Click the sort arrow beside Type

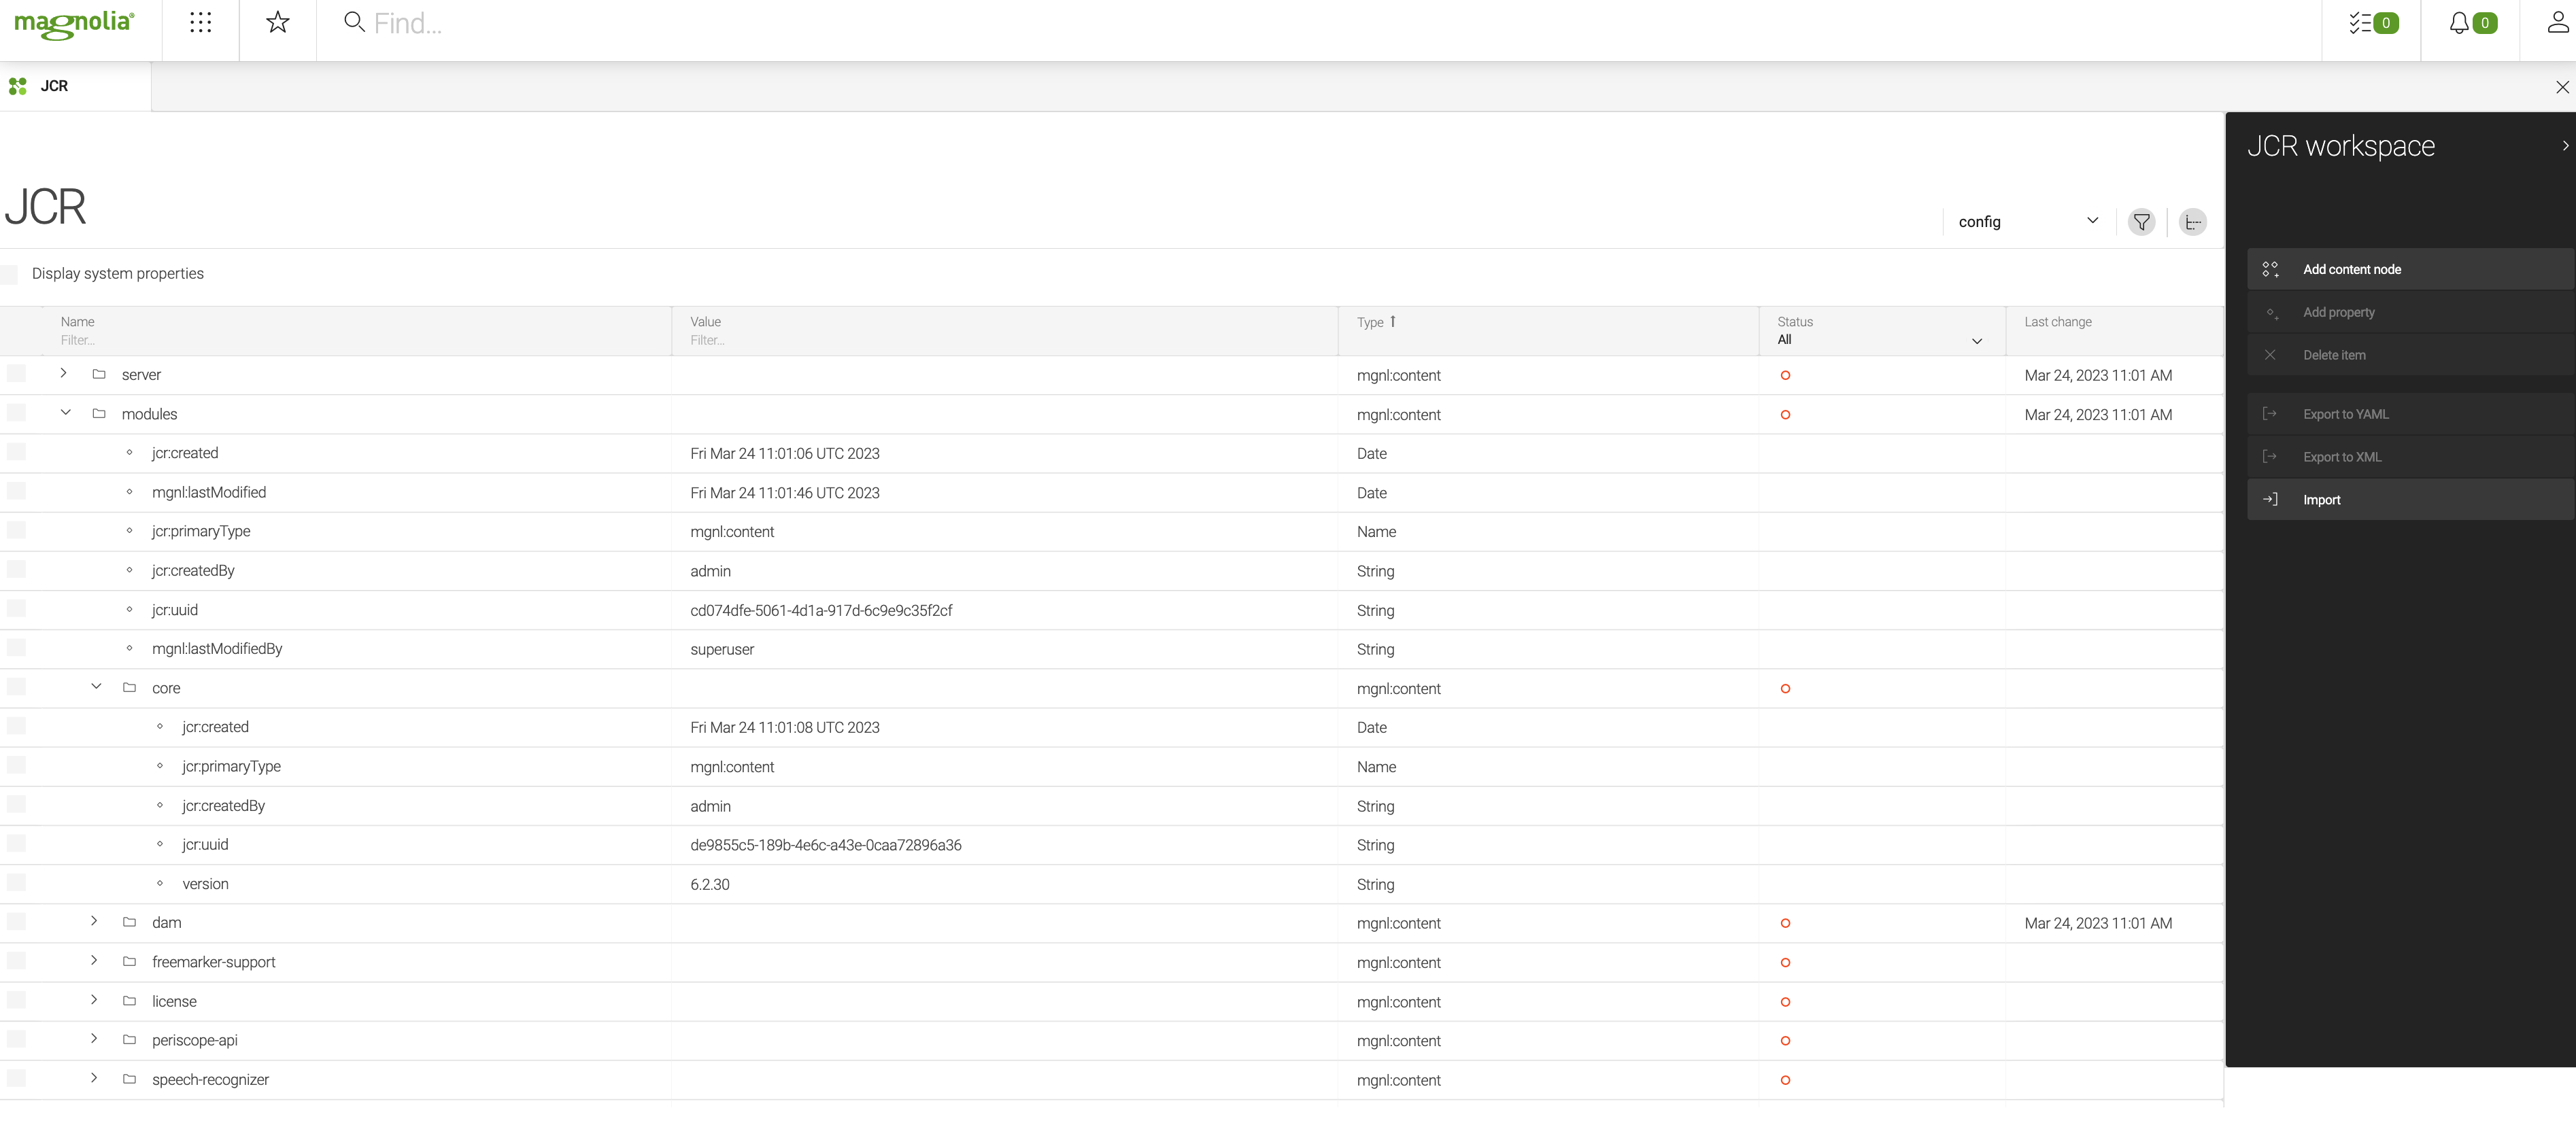[1392, 321]
